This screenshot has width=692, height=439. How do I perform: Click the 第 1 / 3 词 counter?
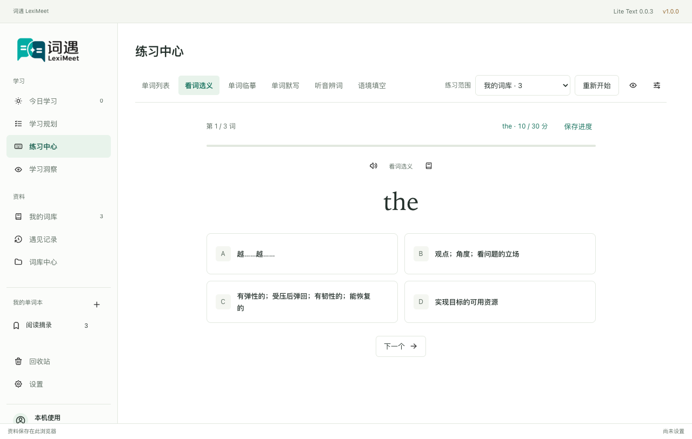(x=221, y=126)
